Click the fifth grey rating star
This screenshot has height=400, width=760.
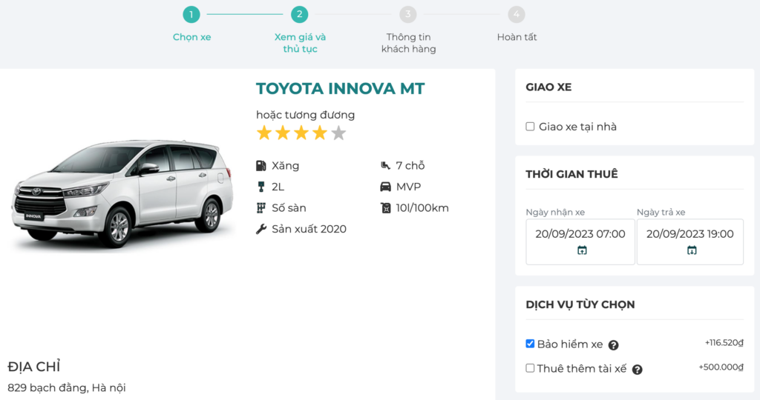coord(338,133)
